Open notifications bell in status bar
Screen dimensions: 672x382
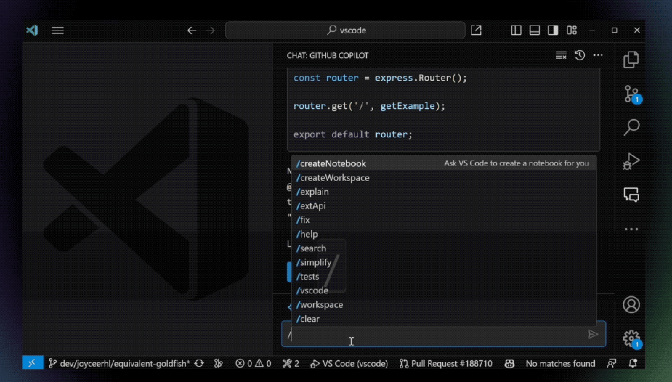click(x=633, y=363)
